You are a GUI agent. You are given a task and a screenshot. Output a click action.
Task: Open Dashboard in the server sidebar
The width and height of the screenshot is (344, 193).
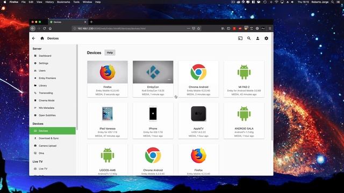point(53,56)
